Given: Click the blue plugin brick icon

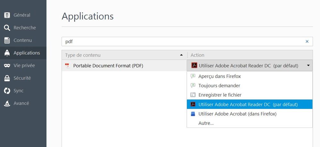Looking at the screenshot, I should [x=193, y=114].
